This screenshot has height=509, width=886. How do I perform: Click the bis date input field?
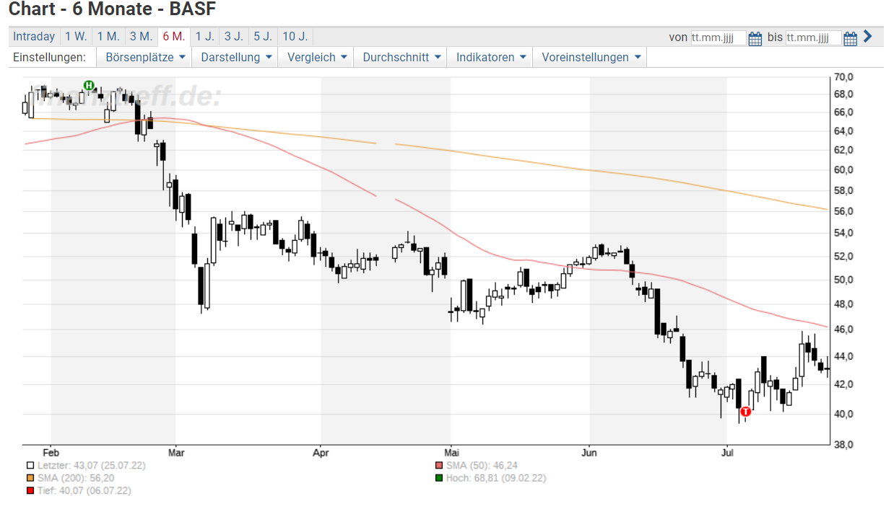tap(813, 38)
